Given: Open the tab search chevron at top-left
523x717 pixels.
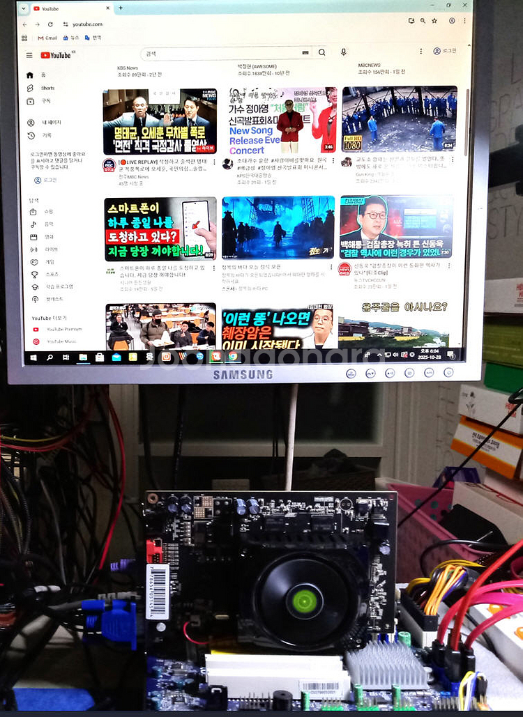Looking at the screenshot, I should click(23, 8).
